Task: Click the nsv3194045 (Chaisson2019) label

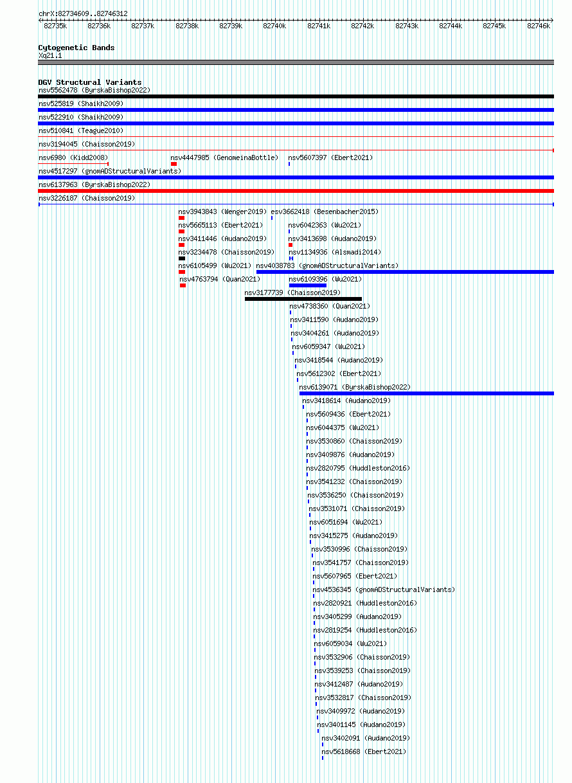Action: pos(87,144)
